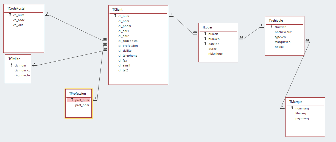
Task: Click the key icon next to numclt
Action: point(205,34)
